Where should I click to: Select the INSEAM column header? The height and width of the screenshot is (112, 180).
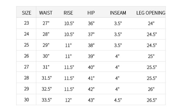pyautogui.click(x=118, y=13)
